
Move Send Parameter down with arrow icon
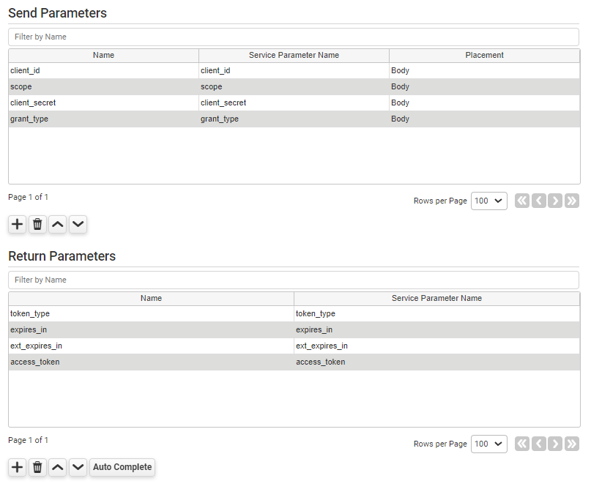click(x=78, y=224)
